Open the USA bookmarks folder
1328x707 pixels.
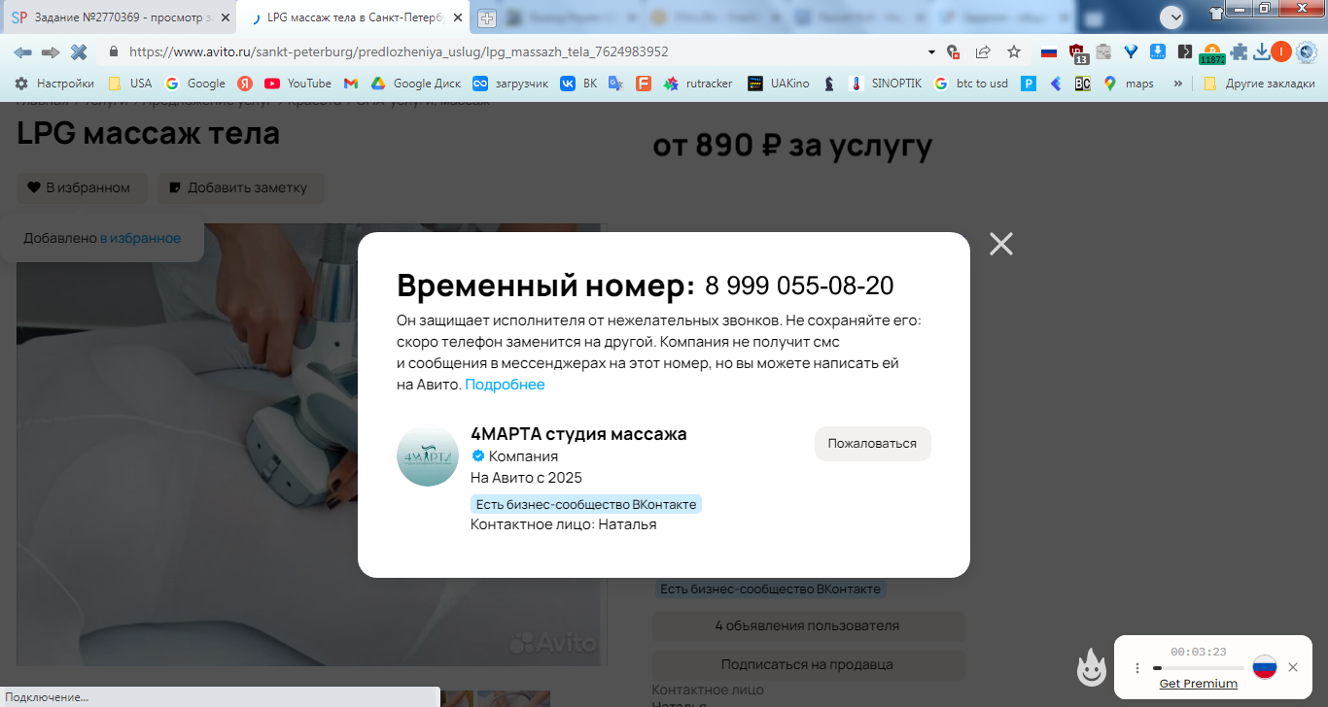pos(129,84)
